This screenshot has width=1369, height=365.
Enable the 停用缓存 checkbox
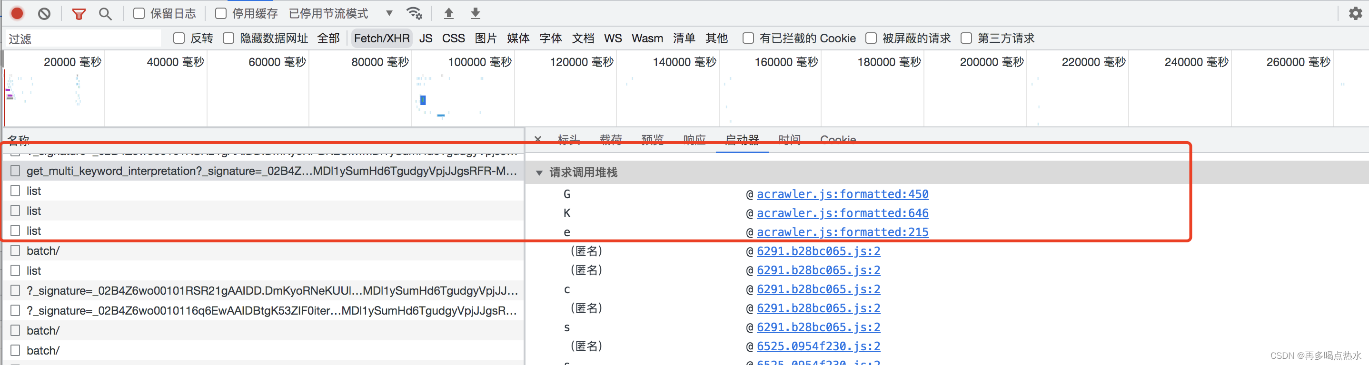tap(220, 13)
